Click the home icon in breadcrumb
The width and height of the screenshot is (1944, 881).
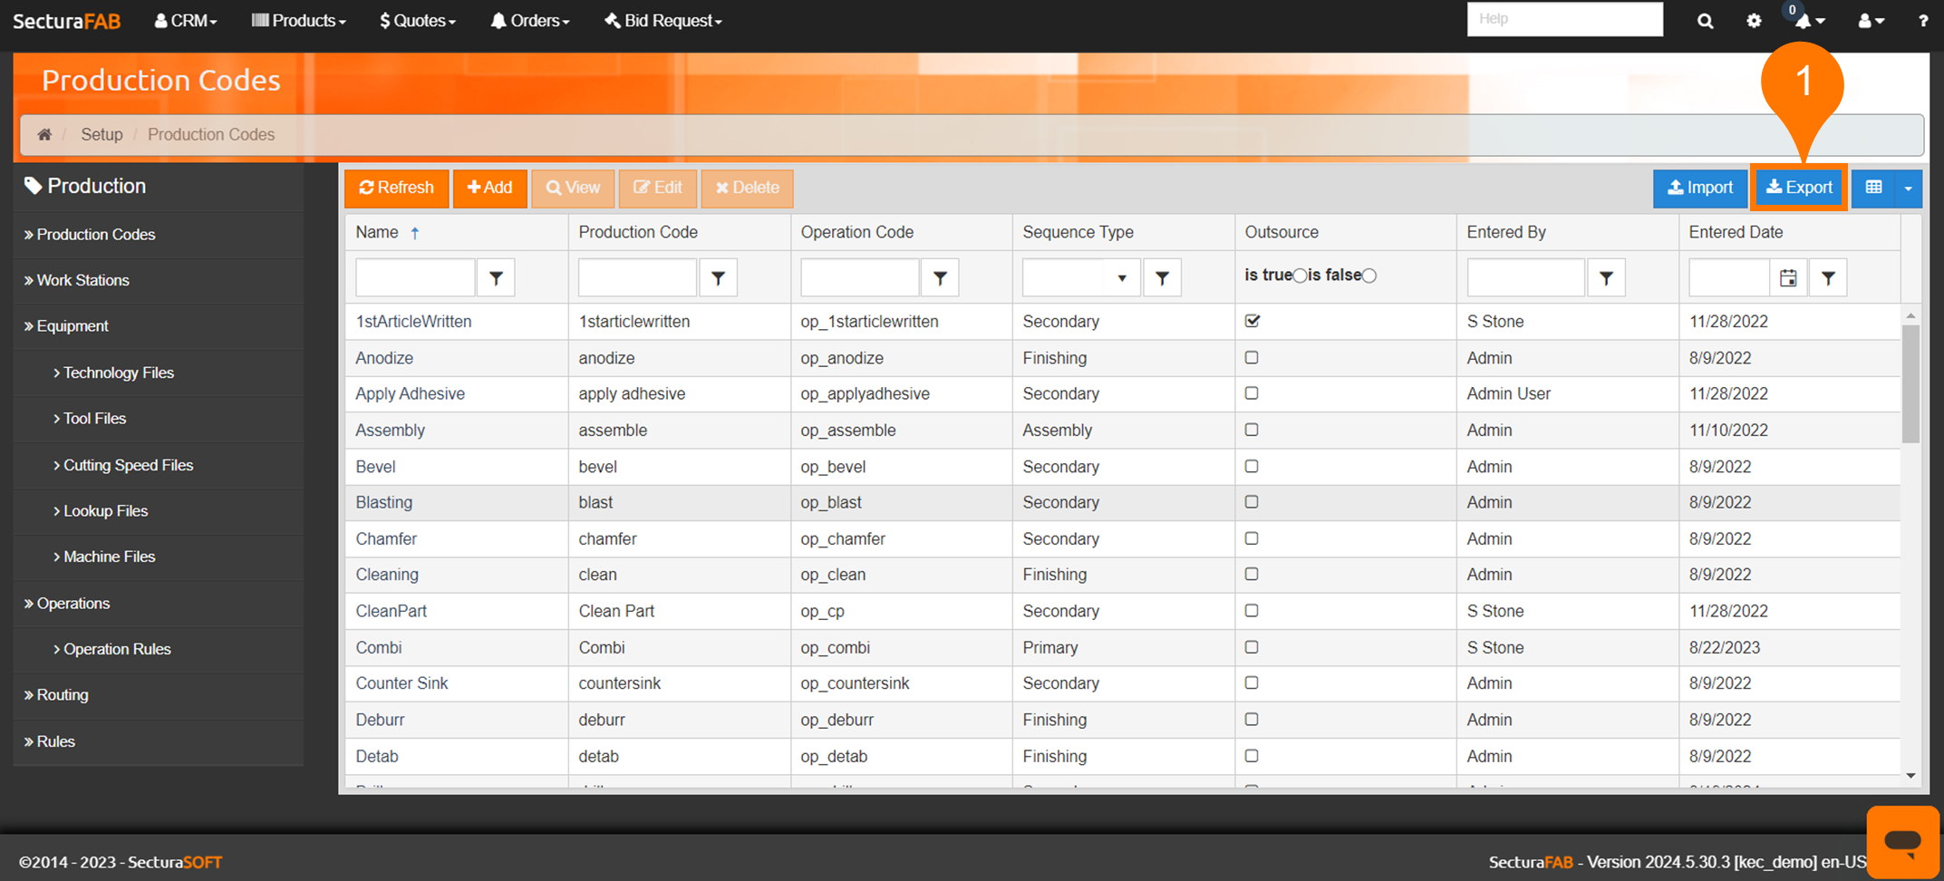pos(44,134)
